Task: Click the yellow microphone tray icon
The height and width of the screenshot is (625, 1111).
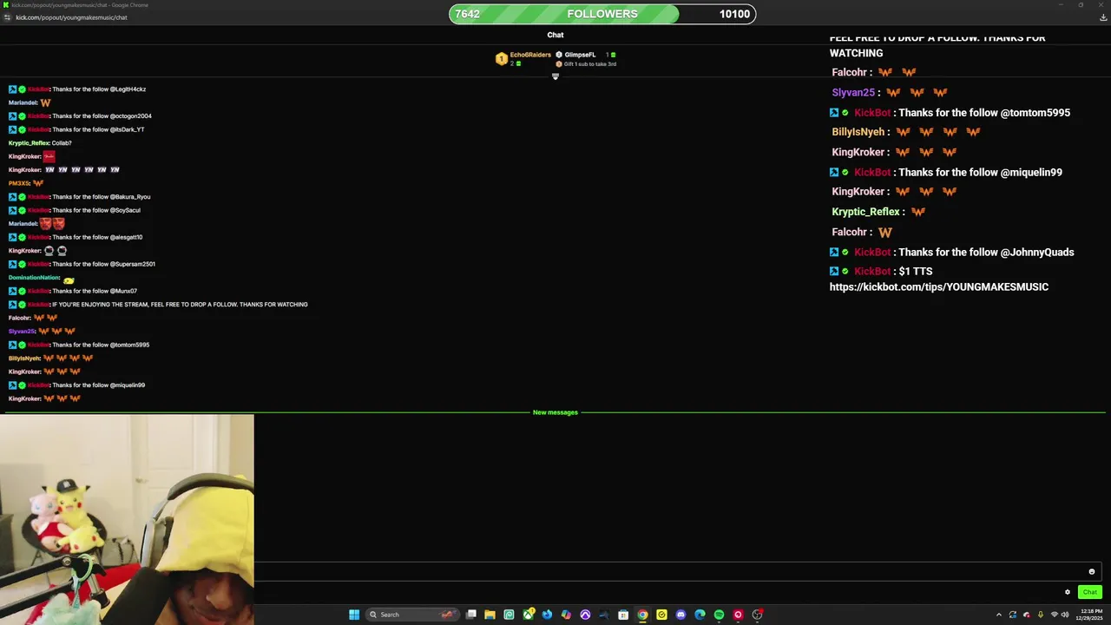Action: (1040, 615)
